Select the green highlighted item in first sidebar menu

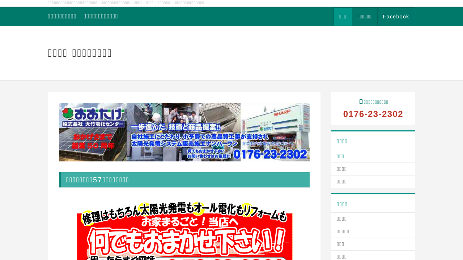pos(340,156)
